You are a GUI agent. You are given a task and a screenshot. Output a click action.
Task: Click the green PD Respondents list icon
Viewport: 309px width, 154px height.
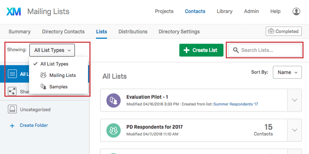[113, 130]
